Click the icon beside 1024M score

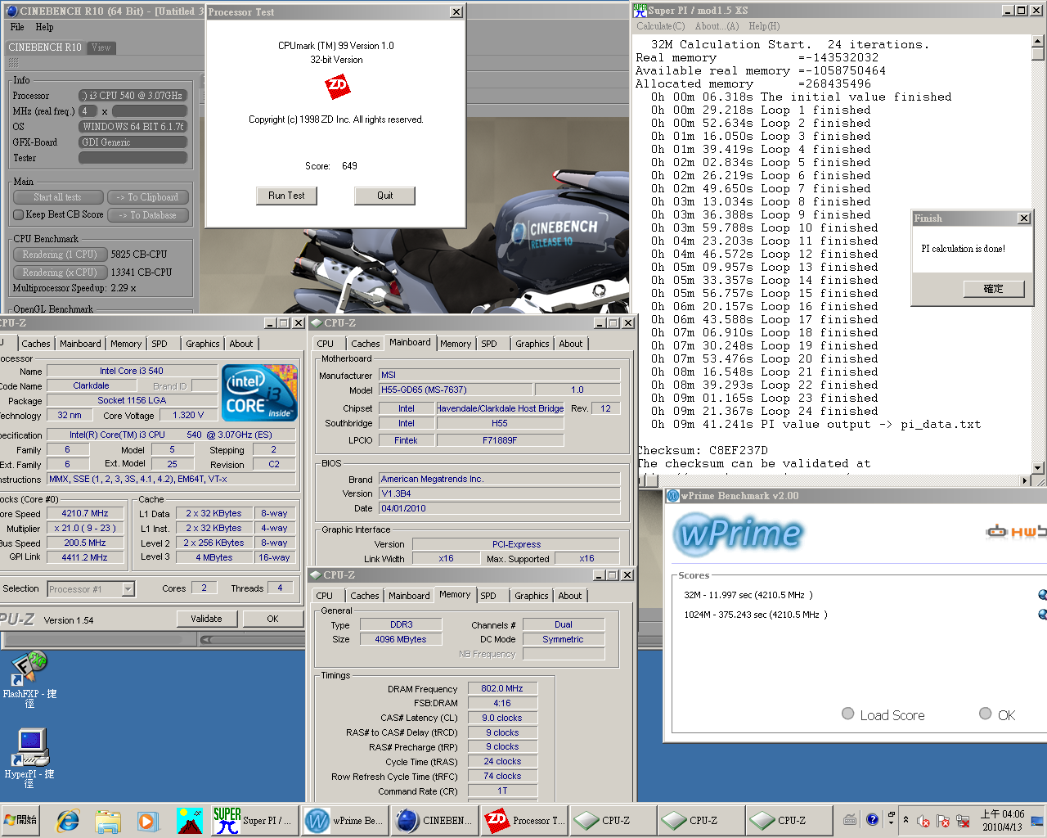[x=1042, y=615]
